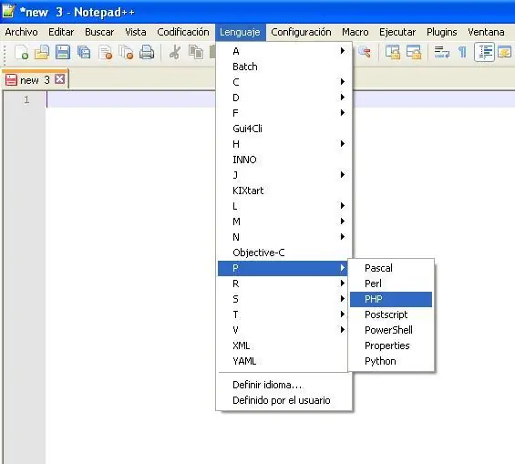The image size is (515, 464).
Task: Open the Ventana menu
Action: coord(486,32)
